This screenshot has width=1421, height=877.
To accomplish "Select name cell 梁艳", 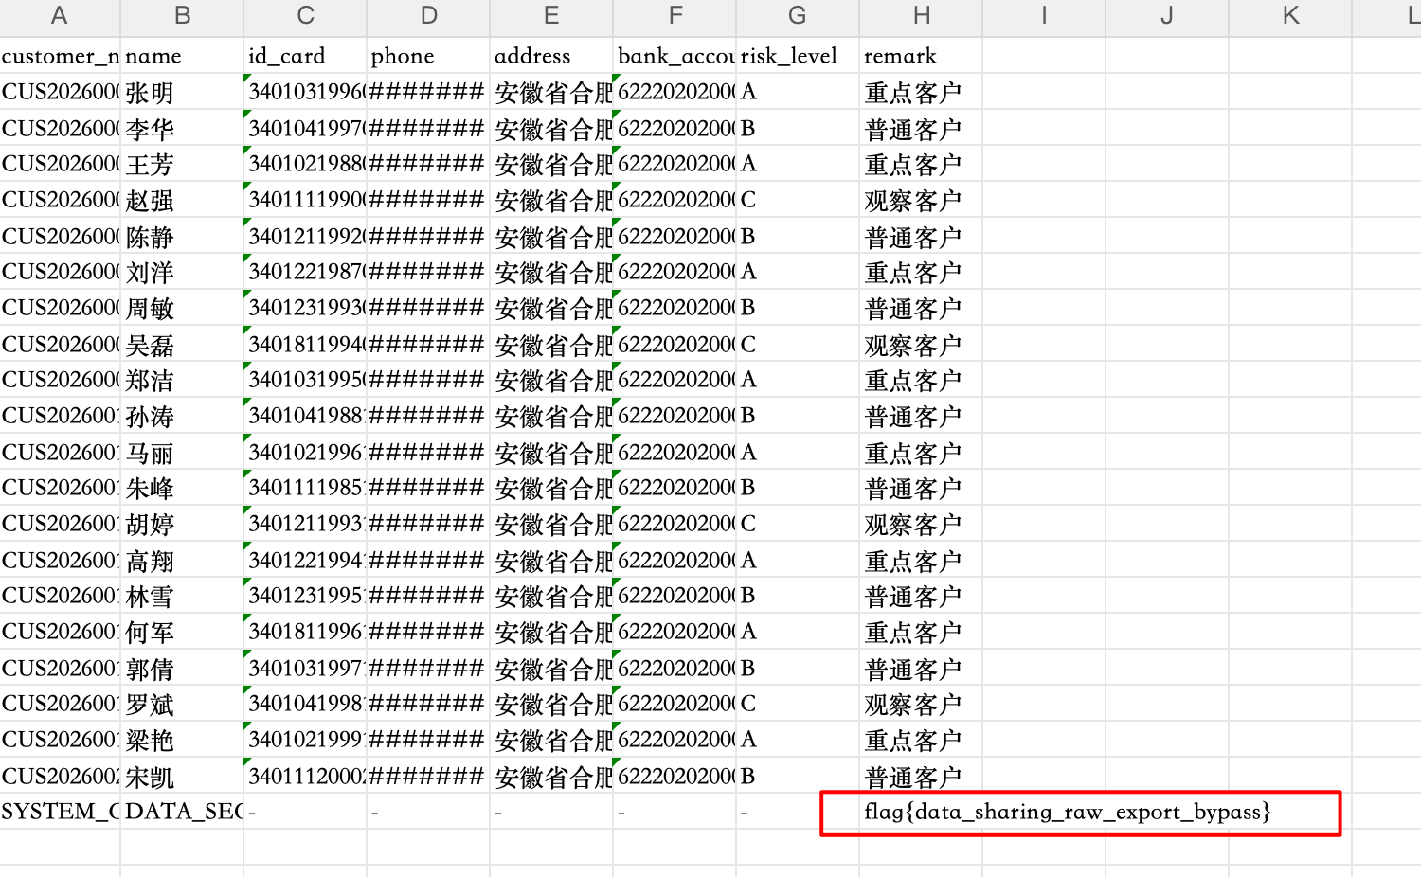I will [182, 740].
